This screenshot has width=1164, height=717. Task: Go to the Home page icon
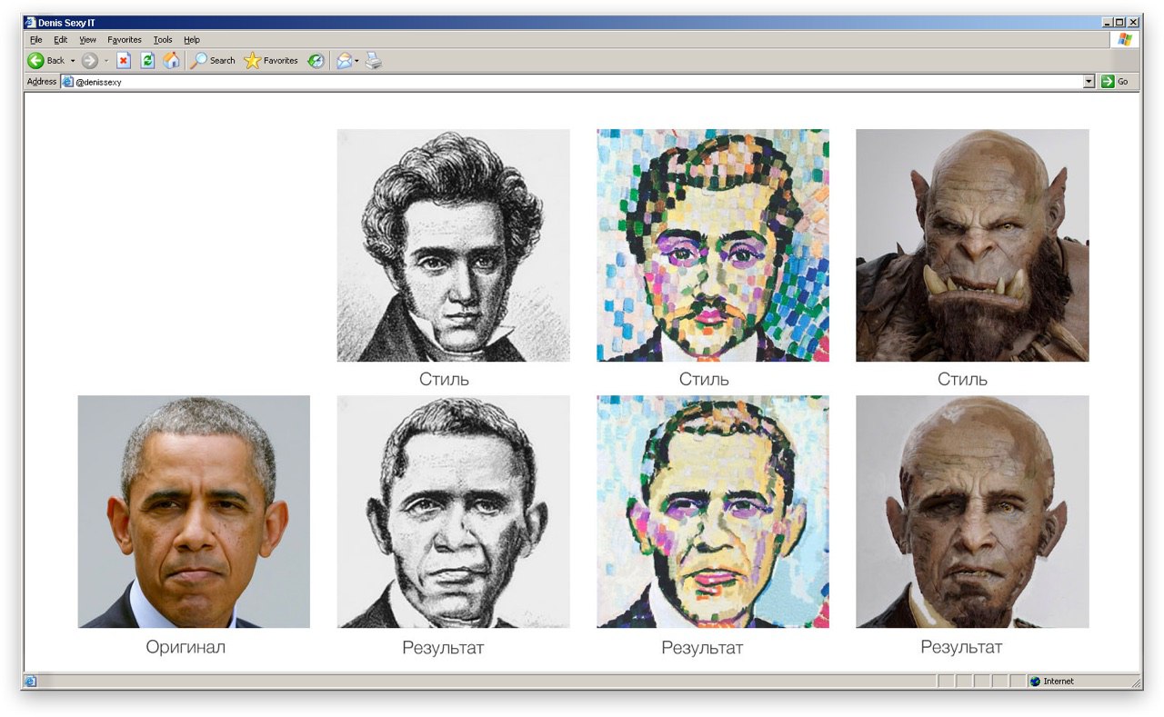point(171,61)
